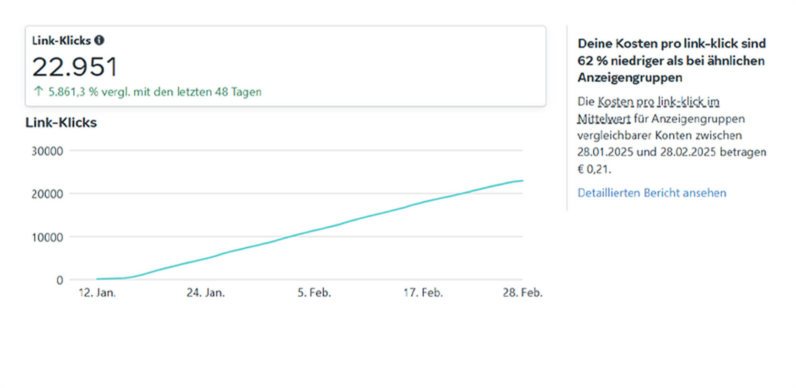
Task: Click the 62 % niedriger headline
Action: [x=671, y=60]
